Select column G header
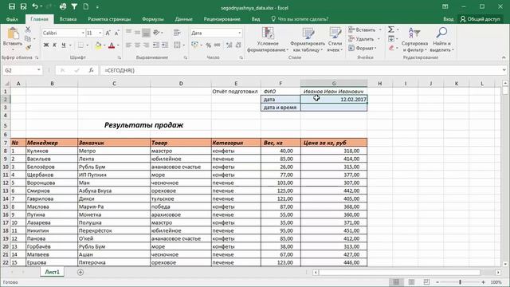 pyautogui.click(x=334, y=83)
